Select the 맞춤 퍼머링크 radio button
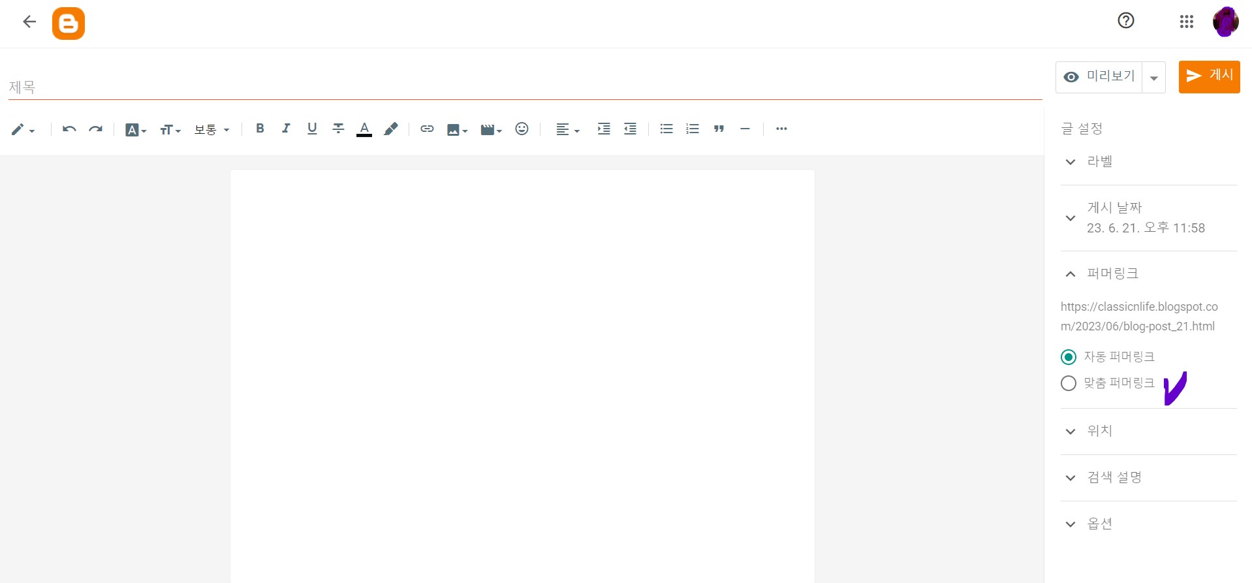Screen dimensions: 1252x583 tap(1069, 383)
